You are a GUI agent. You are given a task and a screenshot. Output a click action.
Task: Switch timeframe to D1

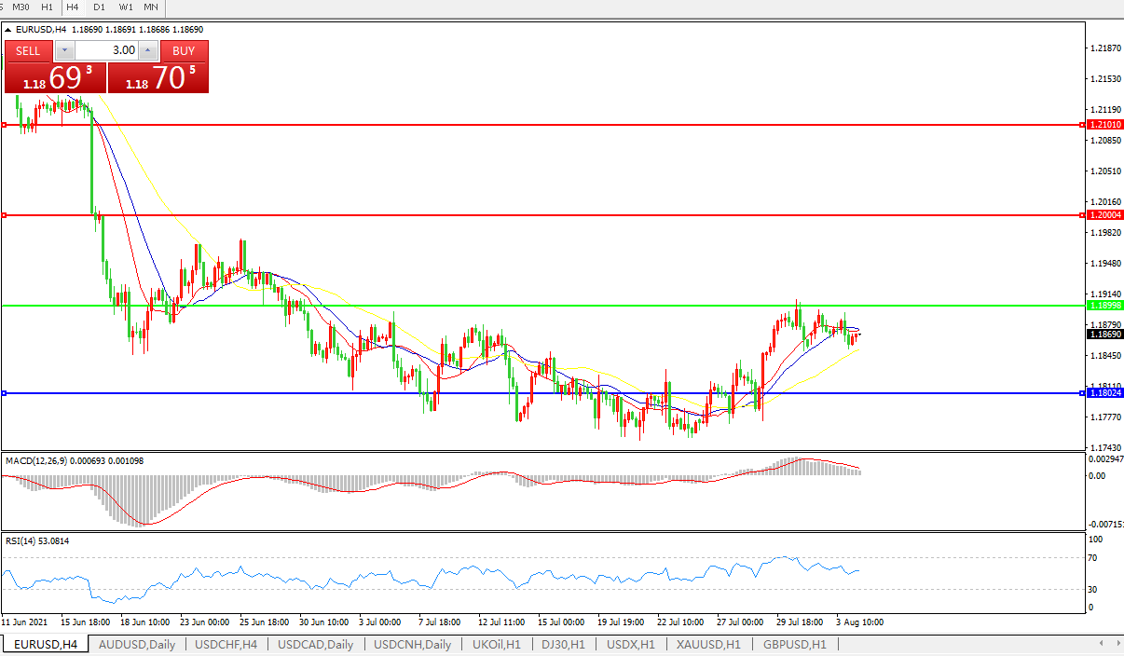[x=99, y=7]
